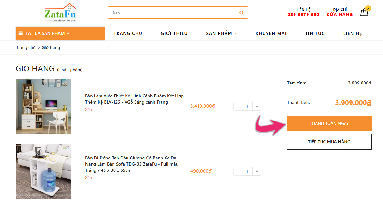The image size is (383, 205).
Task: Remove the TDG-32 table with Xóa
Action: 88,178
